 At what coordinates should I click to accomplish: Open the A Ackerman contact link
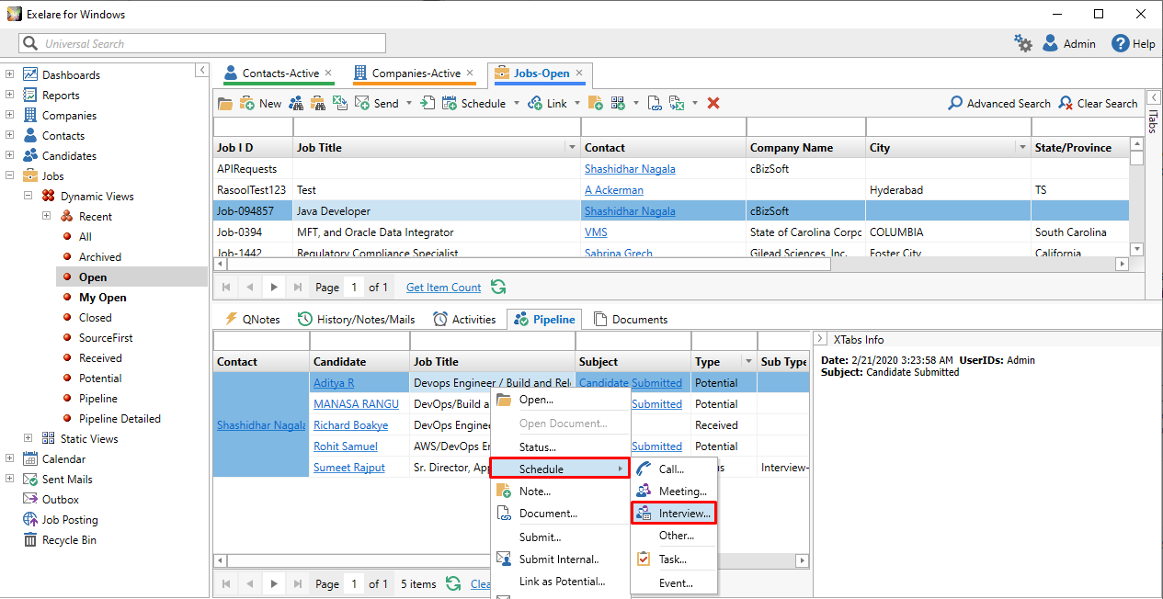[614, 190]
